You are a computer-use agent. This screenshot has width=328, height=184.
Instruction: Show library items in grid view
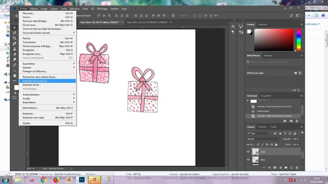tap(295, 73)
